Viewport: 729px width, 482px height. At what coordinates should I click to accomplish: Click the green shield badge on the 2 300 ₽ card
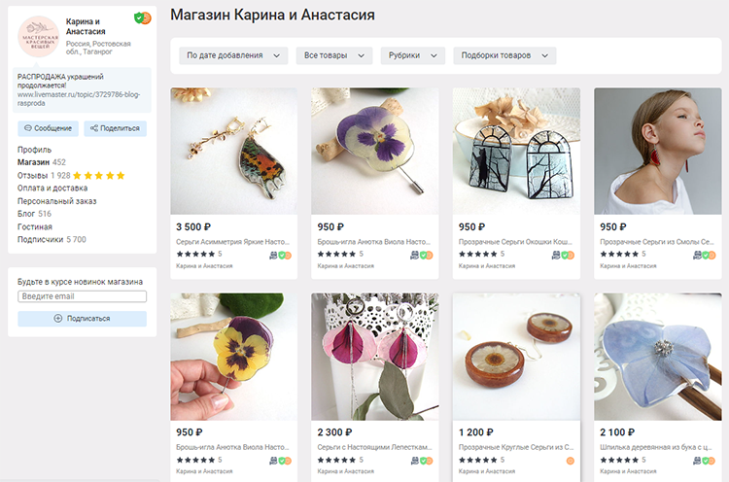(424, 460)
